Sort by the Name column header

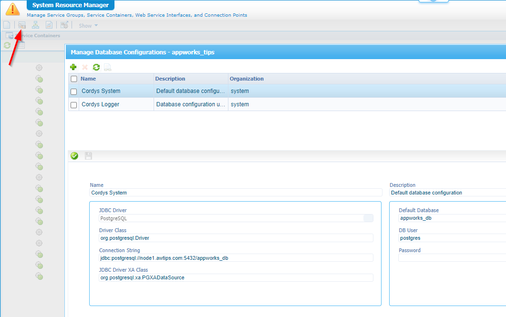coord(88,79)
